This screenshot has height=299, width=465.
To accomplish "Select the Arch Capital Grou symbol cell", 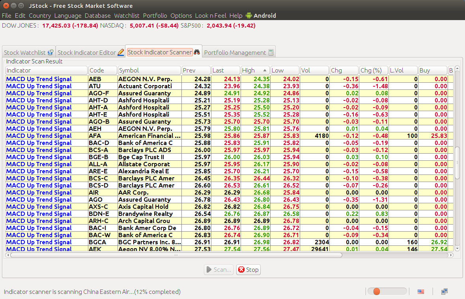I will click(x=149, y=221).
